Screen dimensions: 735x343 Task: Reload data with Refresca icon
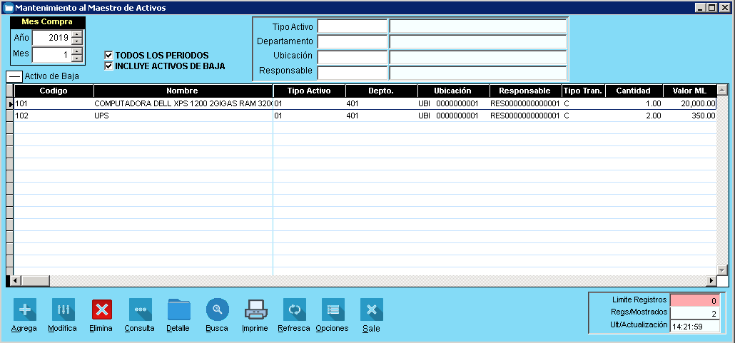pos(294,309)
